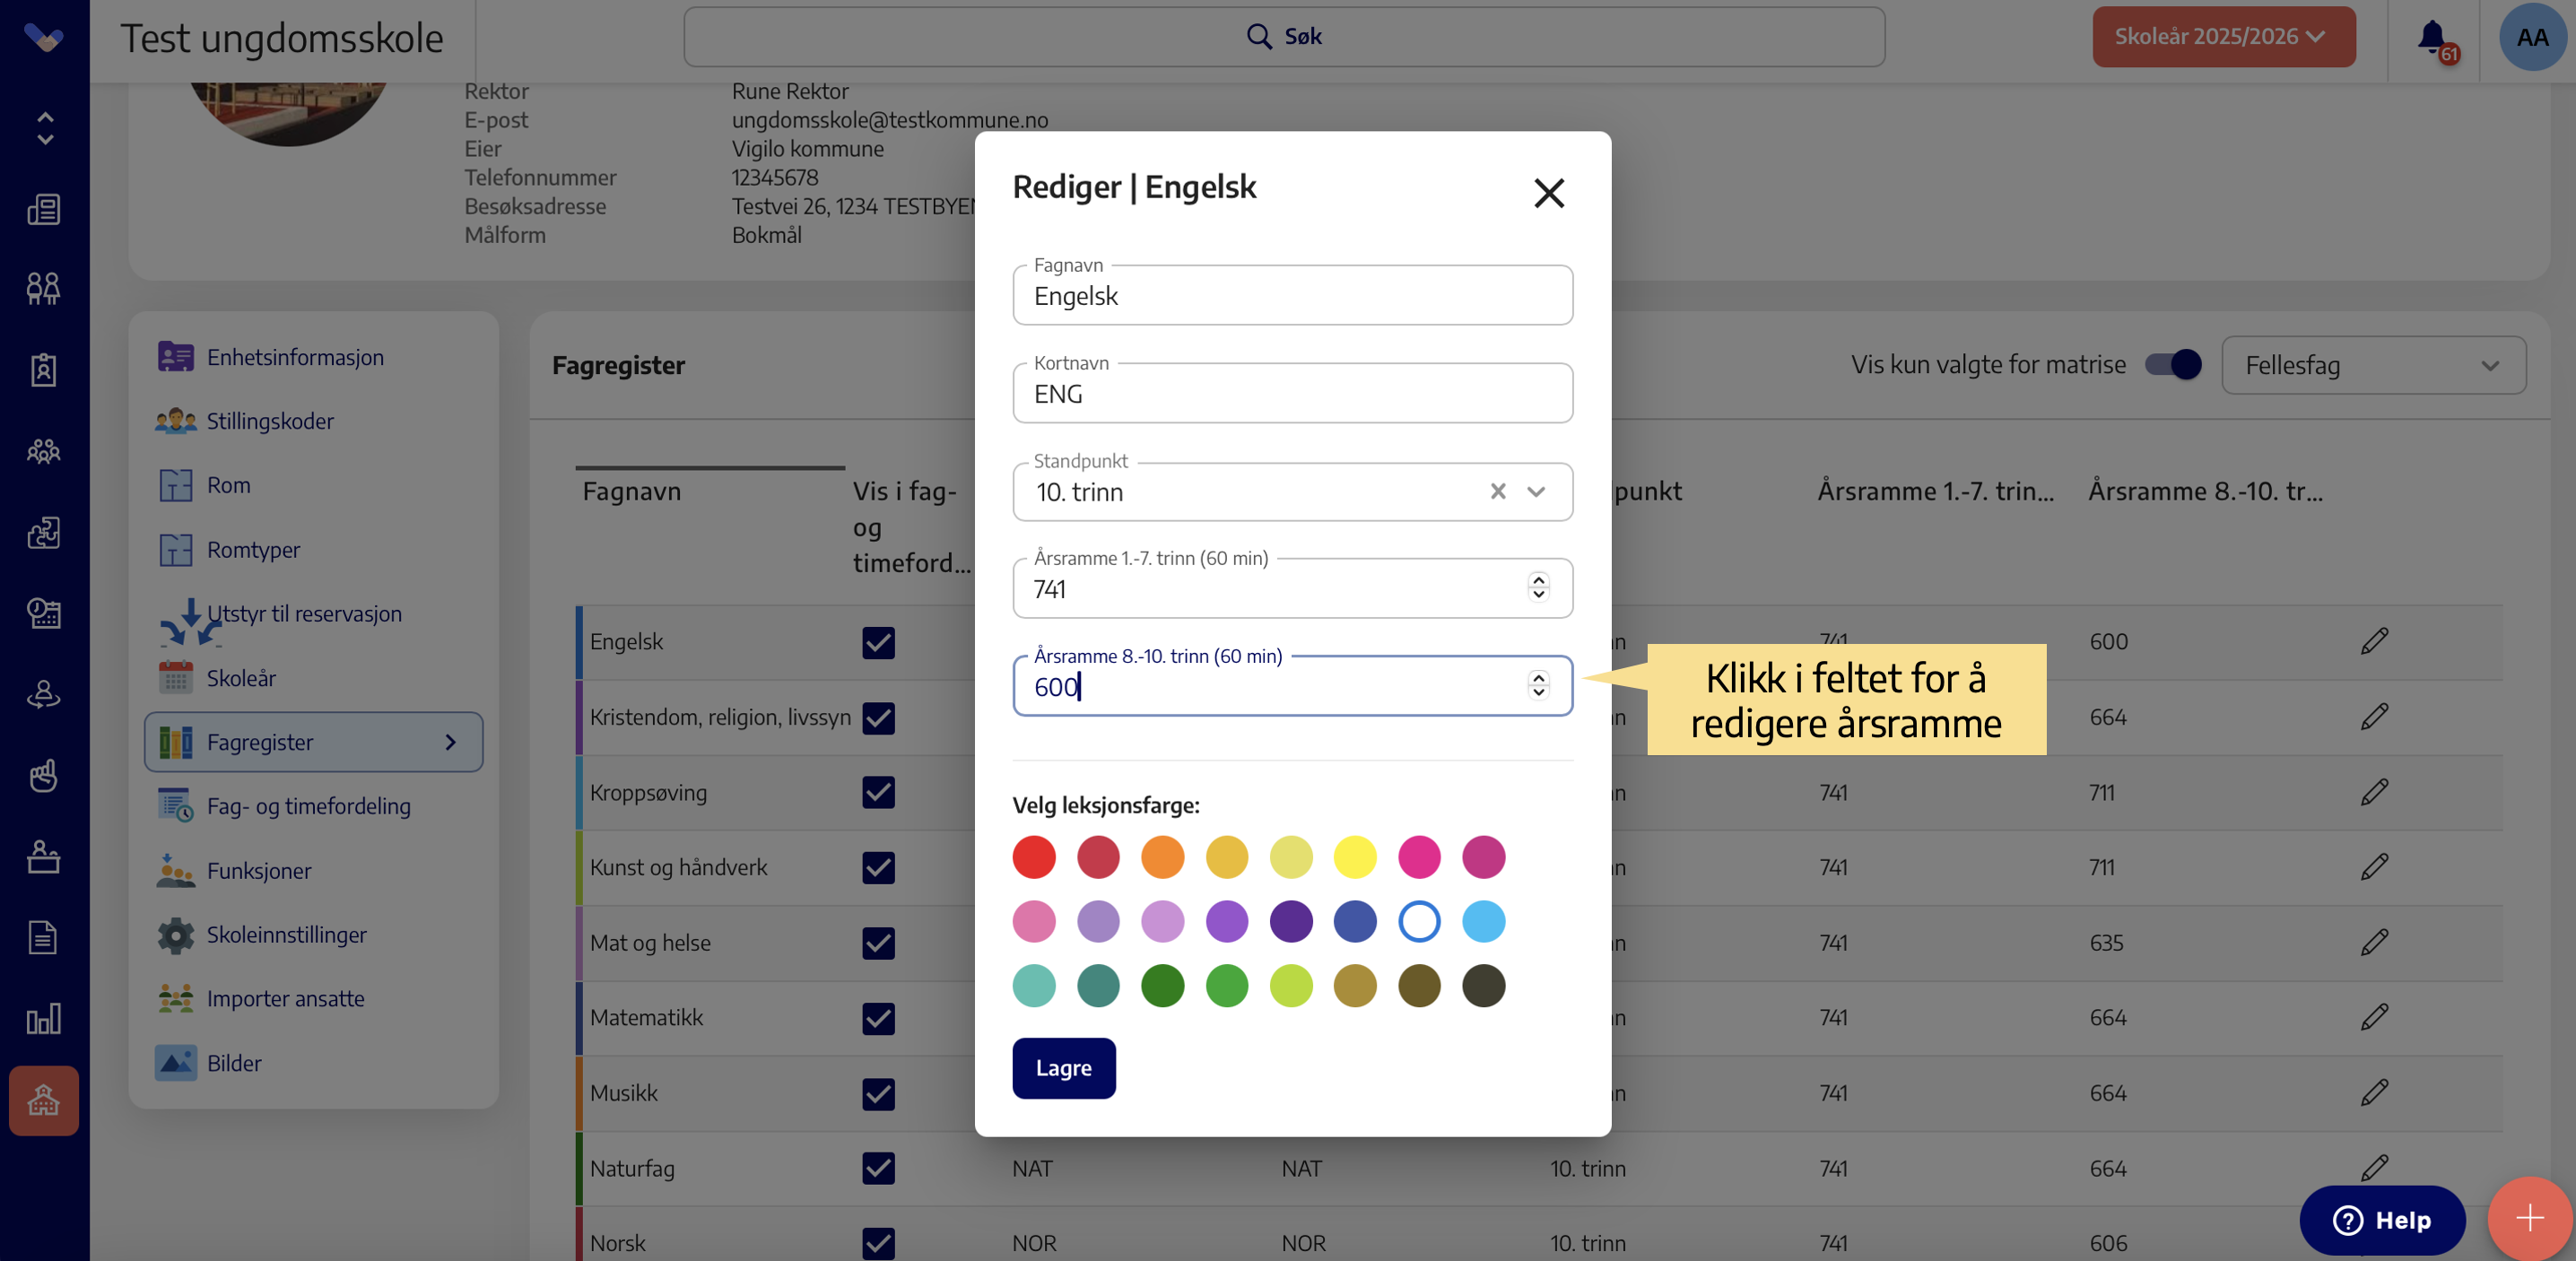Open Skoleinnstillinger in side menu
The height and width of the screenshot is (1261, 2576).
click(286, 935)
